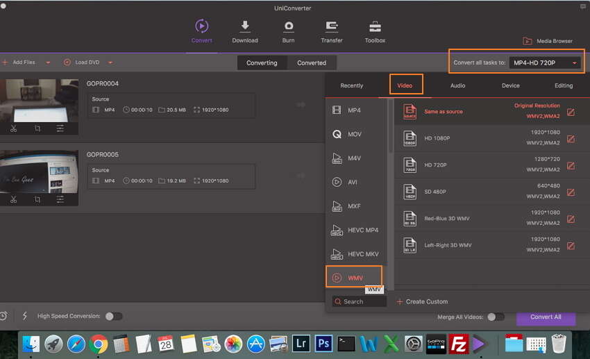Open the Convert section
Screen dimensions: 590x359
click(202, 32)
